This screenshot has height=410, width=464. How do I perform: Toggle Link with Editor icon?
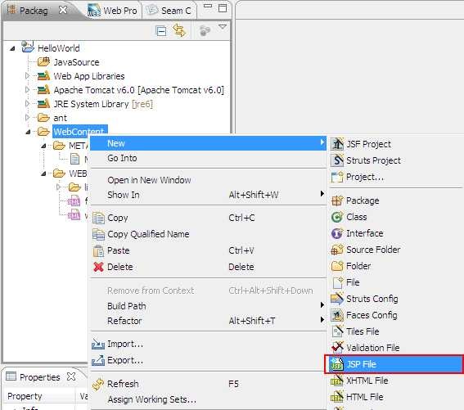click(179, 30)
